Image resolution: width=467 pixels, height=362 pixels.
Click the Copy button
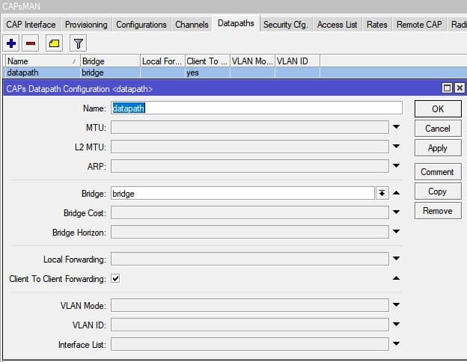coord(438,191)
